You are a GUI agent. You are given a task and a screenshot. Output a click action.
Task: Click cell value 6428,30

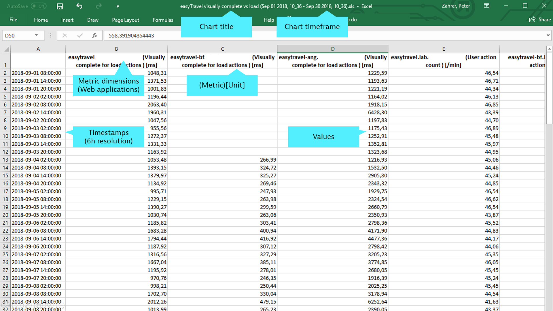click(x=333, y=113)
